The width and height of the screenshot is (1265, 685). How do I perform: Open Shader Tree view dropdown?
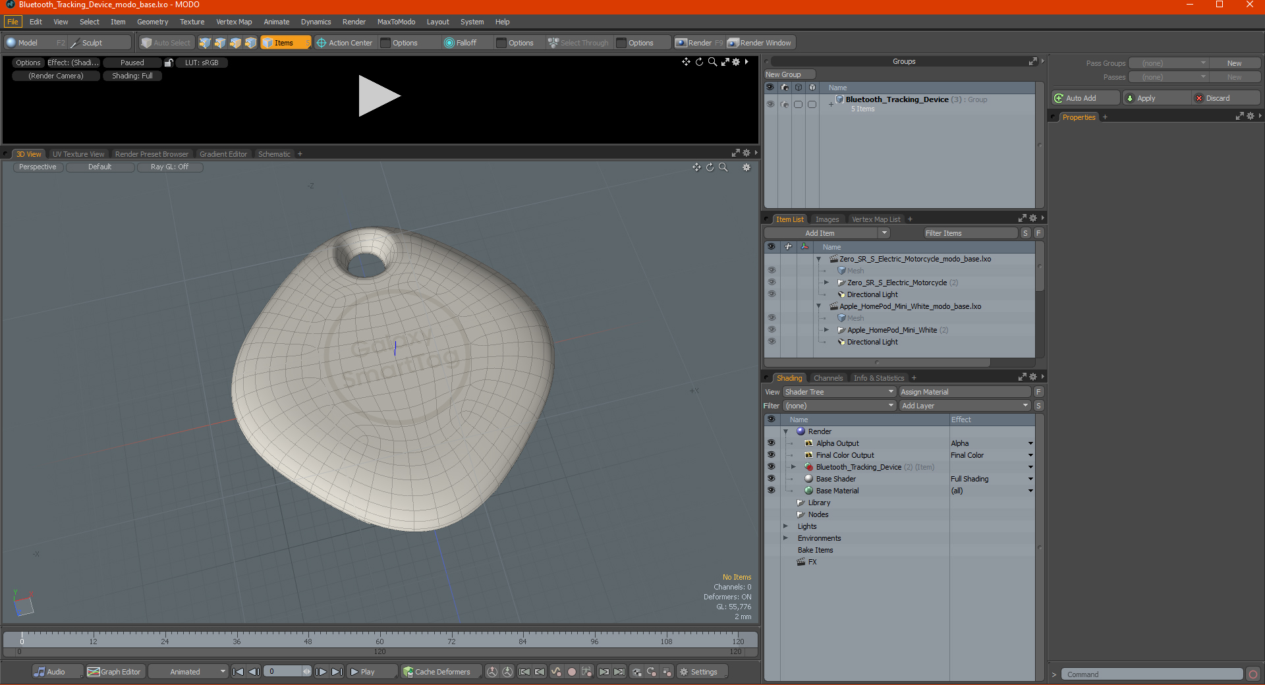pos(839,392)
